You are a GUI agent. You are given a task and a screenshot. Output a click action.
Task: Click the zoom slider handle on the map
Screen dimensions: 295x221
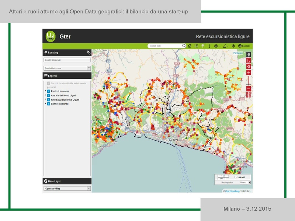(x=249, y=84)
